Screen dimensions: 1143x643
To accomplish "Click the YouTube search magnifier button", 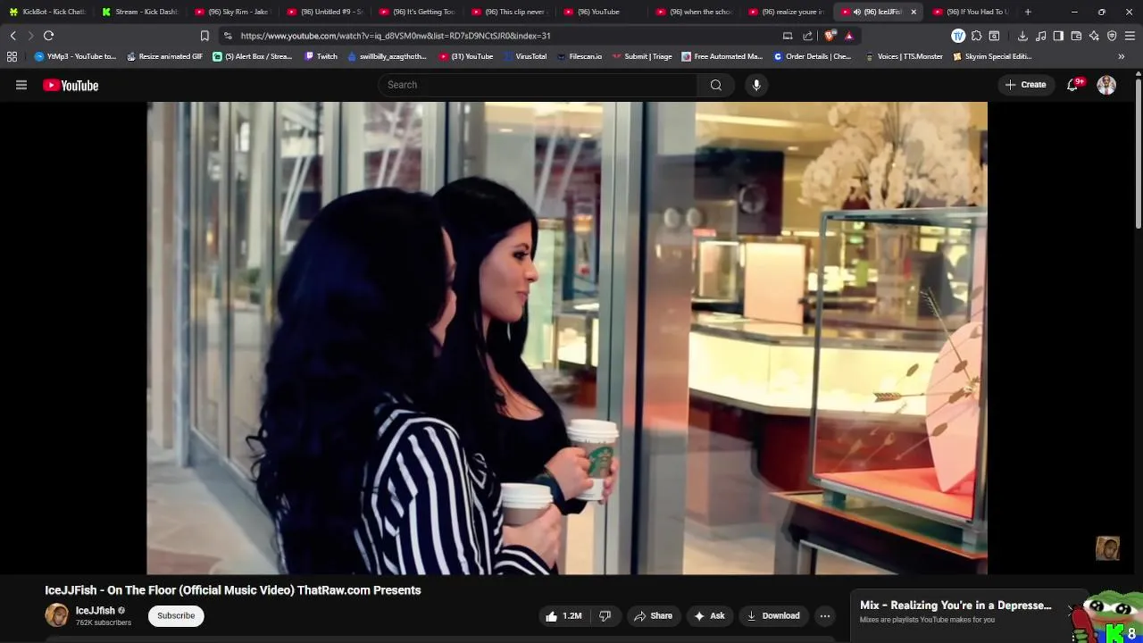I will pyautogui.click(x=716, y=85).
